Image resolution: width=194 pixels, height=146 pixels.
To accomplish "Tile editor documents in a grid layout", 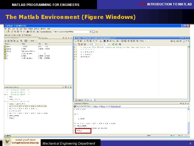I will (x=172, y=41).
